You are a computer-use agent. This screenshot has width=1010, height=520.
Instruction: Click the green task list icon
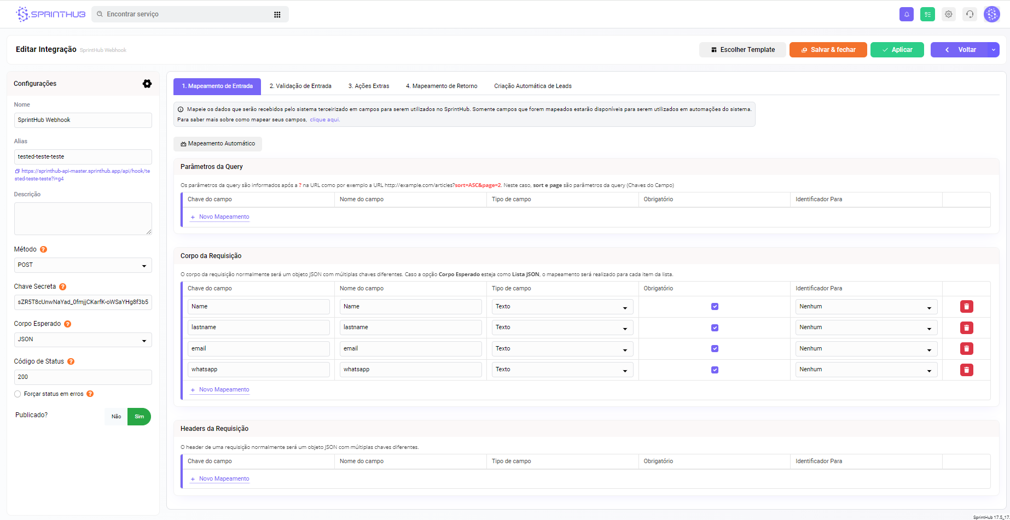927,14
